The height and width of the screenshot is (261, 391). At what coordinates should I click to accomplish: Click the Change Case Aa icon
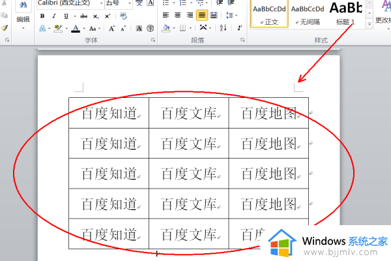[93, 29]
